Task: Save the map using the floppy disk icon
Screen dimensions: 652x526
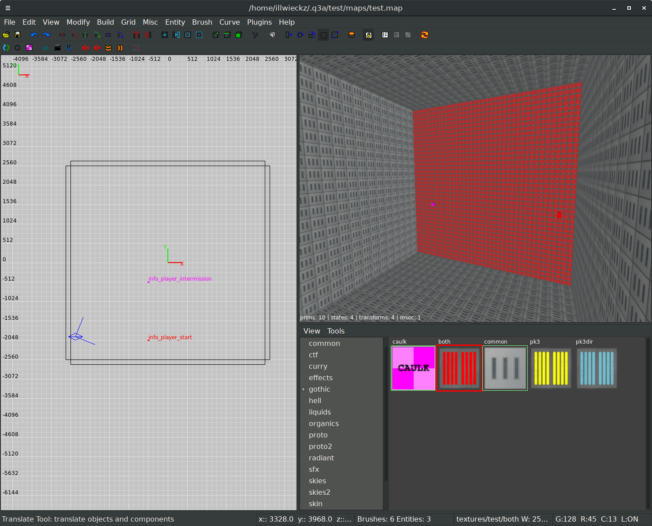Action: click(x=18, y=35)
